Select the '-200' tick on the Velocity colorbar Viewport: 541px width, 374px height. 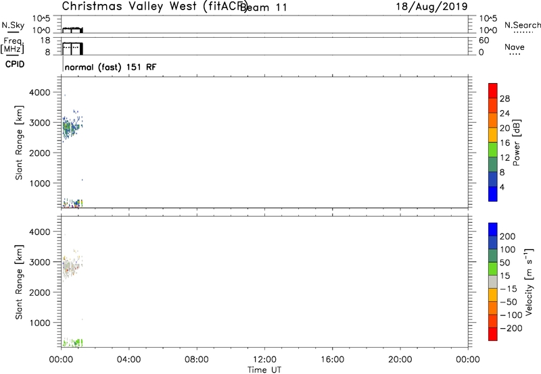[x=511, y=328]
